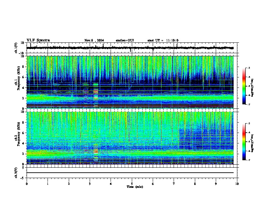This screenshot has height=206, width=267.
Task: Click the time axis tick label "7"
Action: coord(174,184)
